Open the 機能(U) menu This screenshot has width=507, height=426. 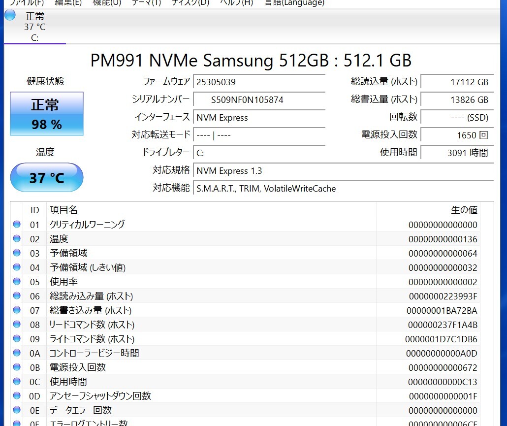point(107,3)
